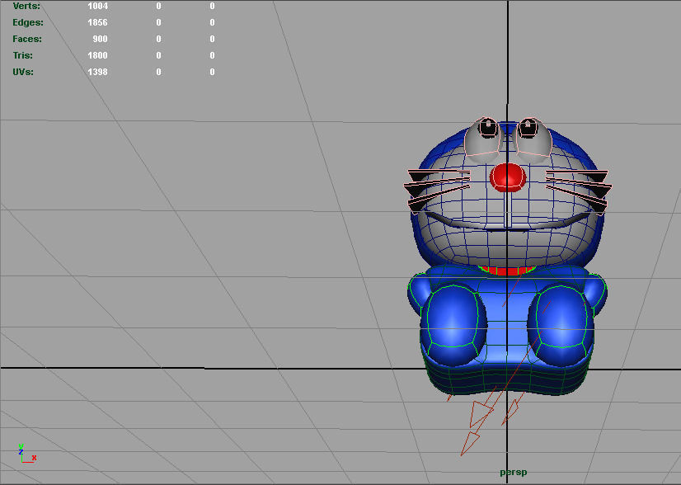This screenshot has width=681, height=485.
Task: Click the Verts: label in the HUD
Action: [x=26, y=6]
